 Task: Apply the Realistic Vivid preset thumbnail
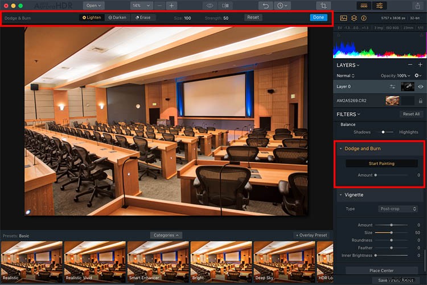click(x=95, y=261)
